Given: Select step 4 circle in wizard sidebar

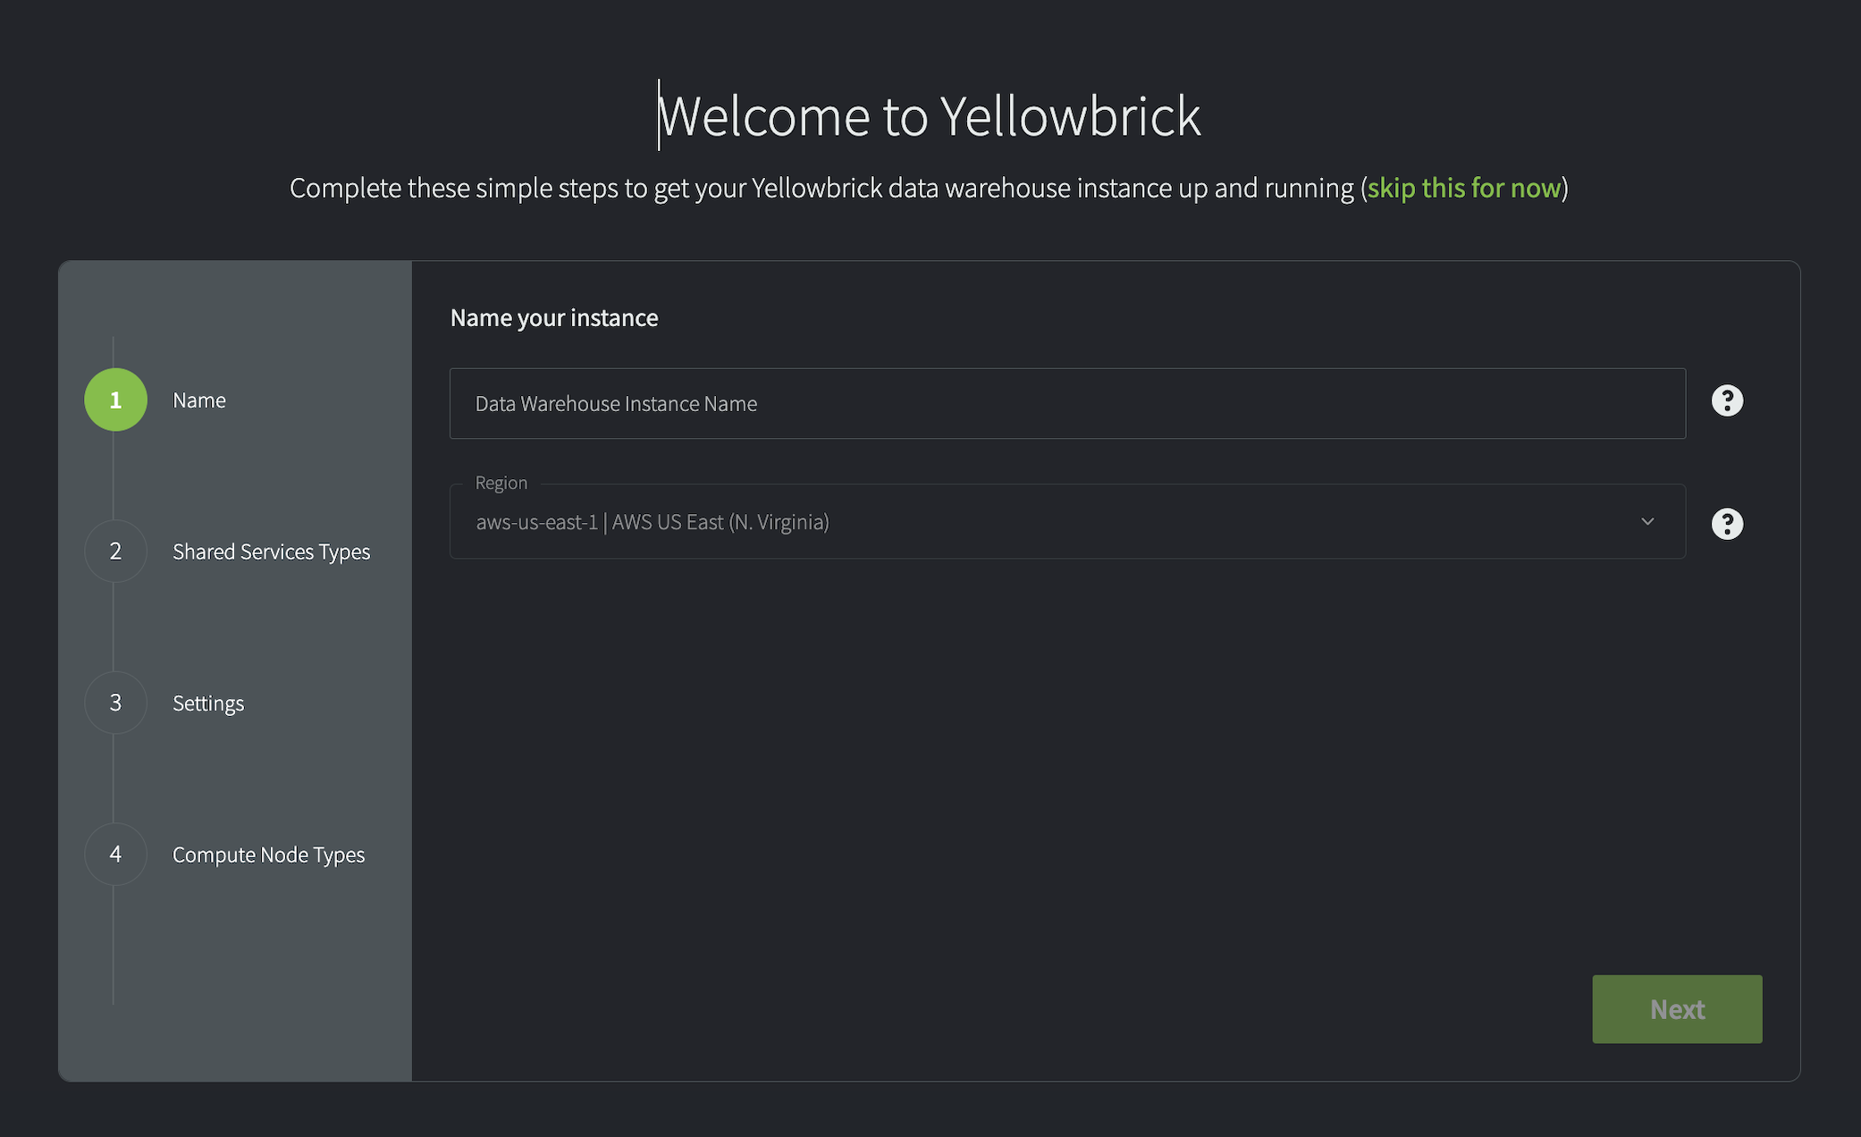Looking at the screenshot, I should click(x=115, y=855).
